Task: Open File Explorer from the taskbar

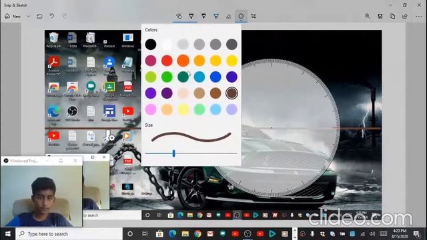Action: [185, 234]
